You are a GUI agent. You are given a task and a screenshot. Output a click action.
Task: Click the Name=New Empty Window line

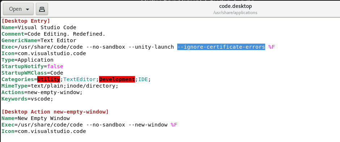click(36, 118)
